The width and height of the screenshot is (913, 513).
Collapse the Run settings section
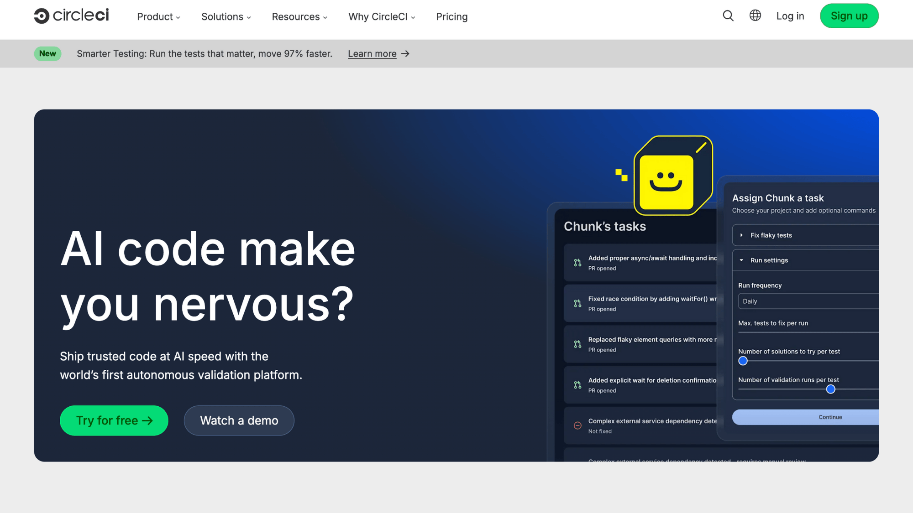(x=769, y=260)
